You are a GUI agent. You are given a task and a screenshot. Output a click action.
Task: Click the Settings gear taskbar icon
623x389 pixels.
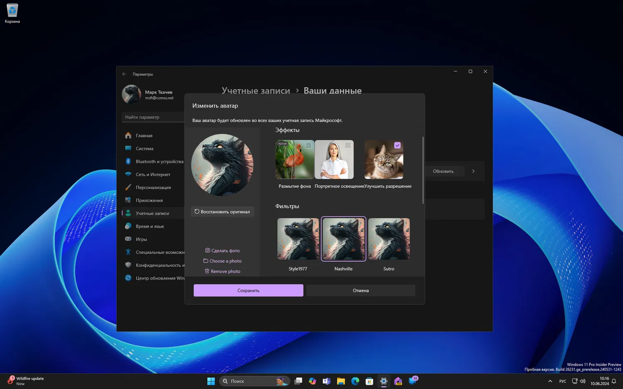tap(384, 381)
